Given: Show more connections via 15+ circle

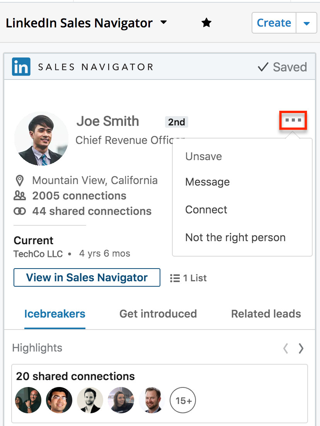Looking at the screenshot, I should pyautogui.click(x=183, y=400).
